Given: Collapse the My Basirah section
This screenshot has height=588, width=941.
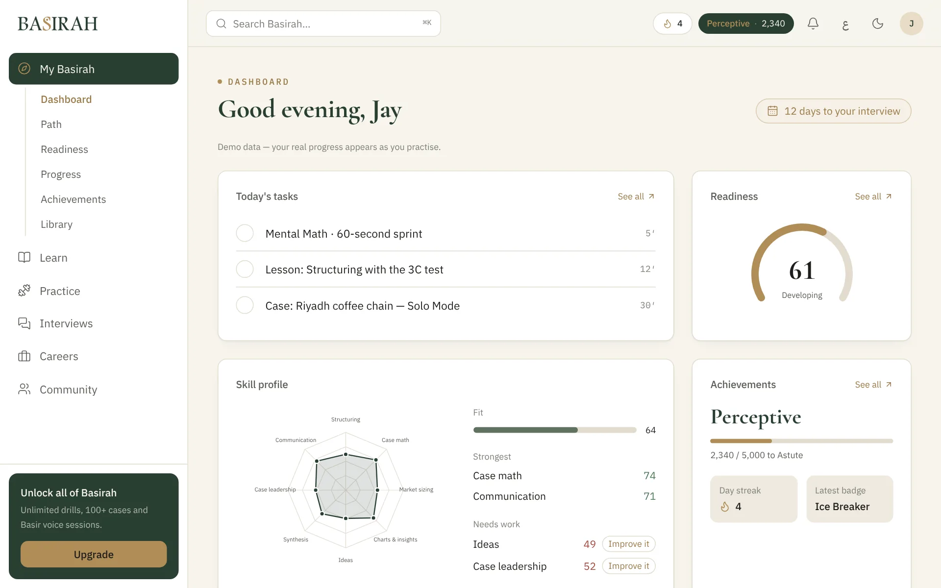Looking at the screenshot, I should (x=94, y=69).
